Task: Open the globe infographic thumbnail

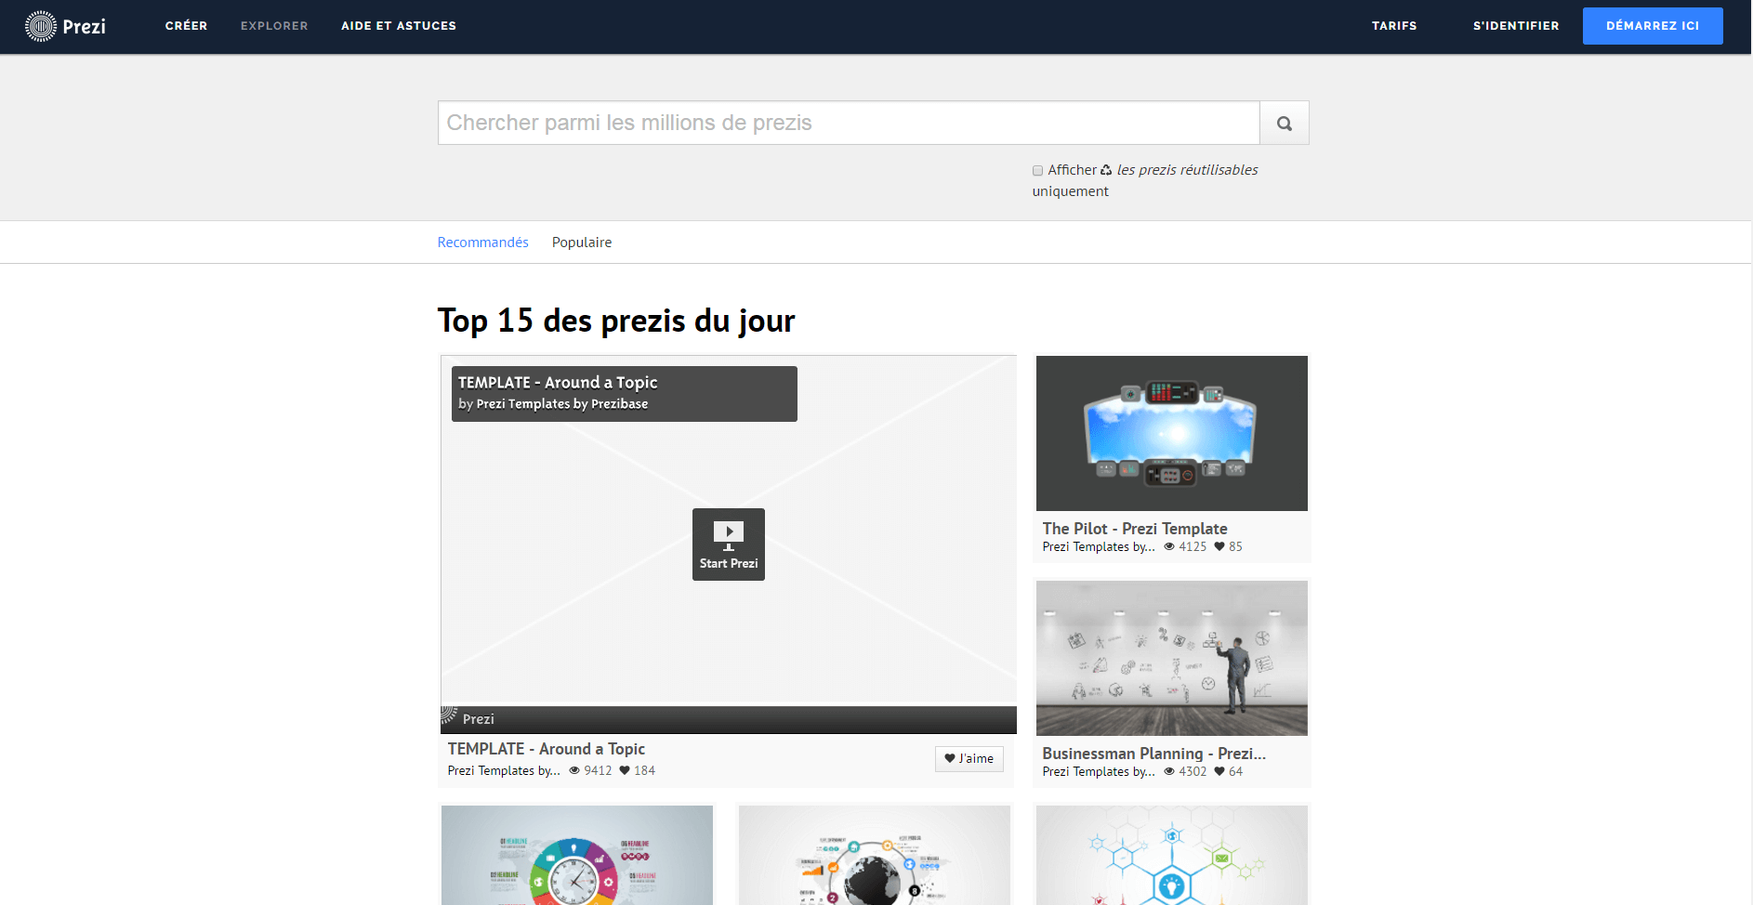Action: tap(875, 855)
